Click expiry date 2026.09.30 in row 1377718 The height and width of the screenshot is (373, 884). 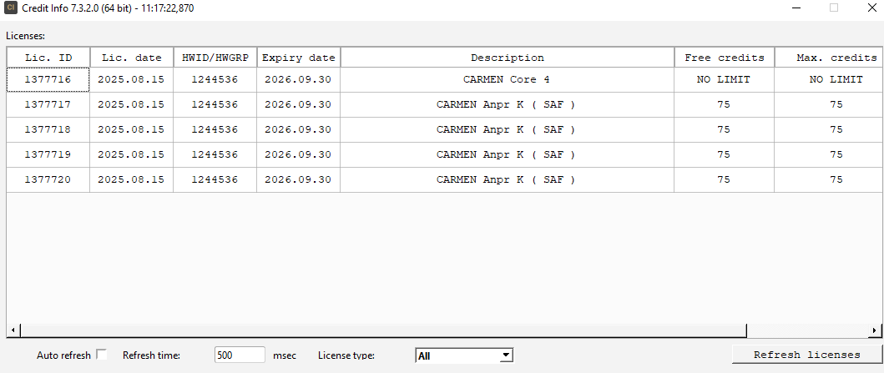pyautogui.click(x=298, y=129)
